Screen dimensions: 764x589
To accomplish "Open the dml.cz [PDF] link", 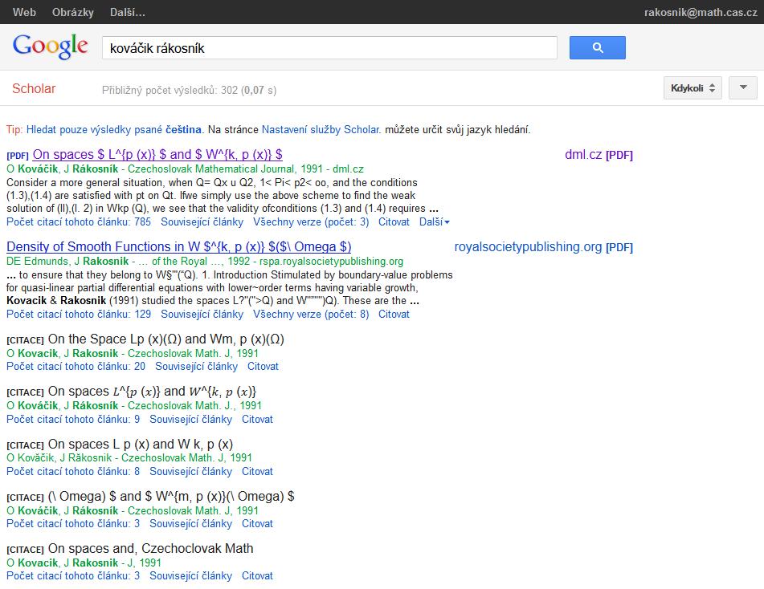I will [x=599, y=155].
